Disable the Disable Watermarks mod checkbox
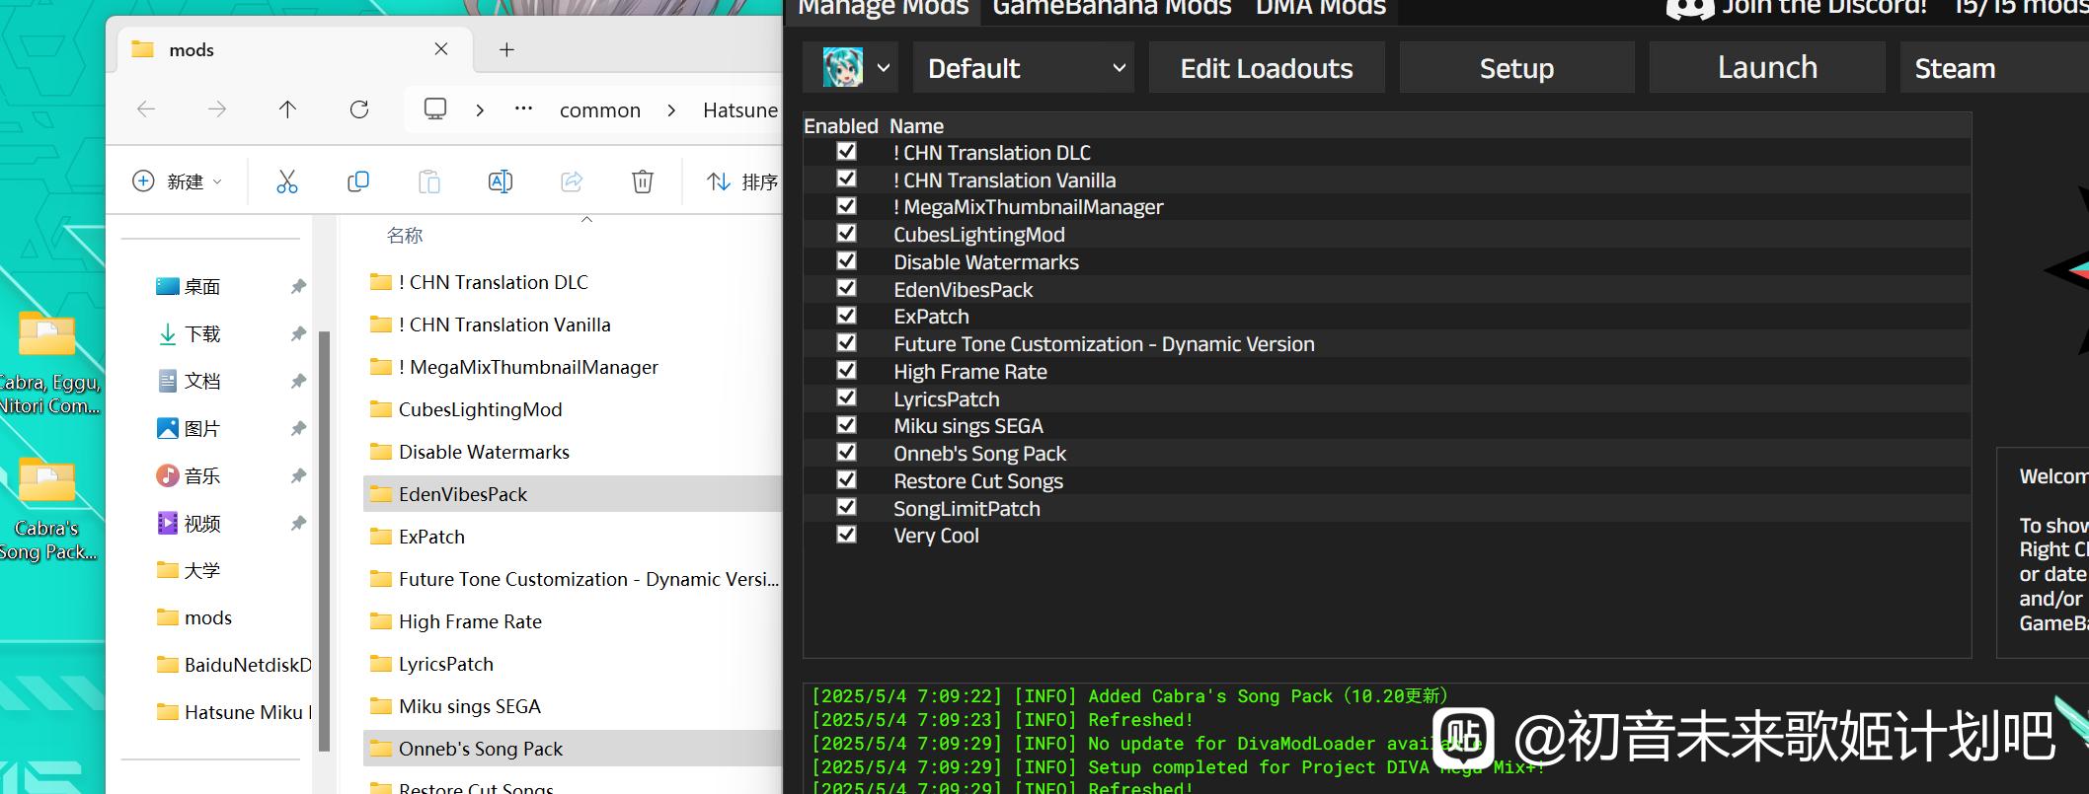 click(846, 261)
